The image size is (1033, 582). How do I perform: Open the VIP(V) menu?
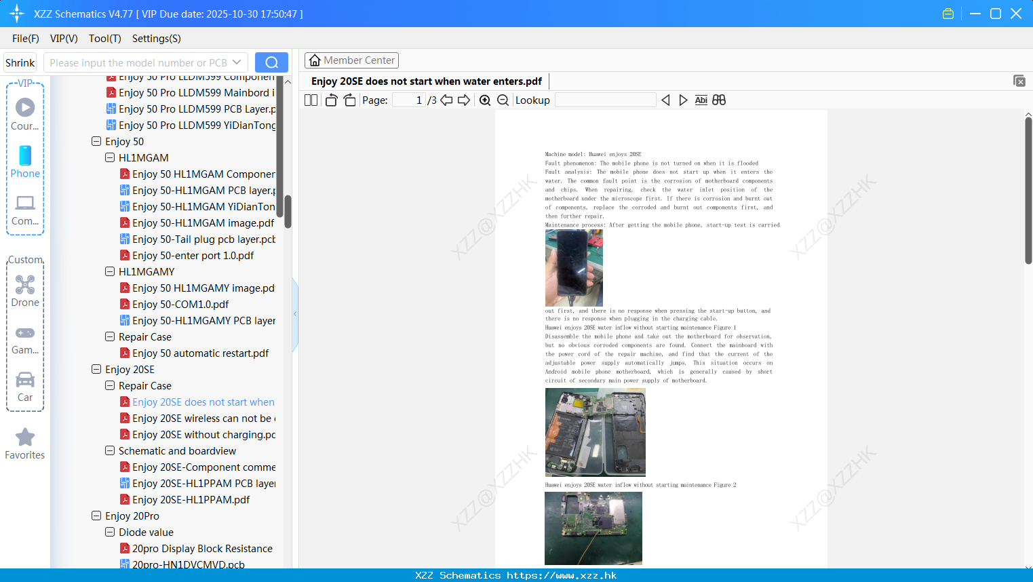[64, 39]
